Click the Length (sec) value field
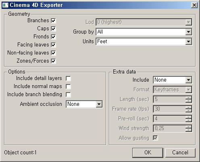This screenshot has width=200, height=162. coord(169,99)
